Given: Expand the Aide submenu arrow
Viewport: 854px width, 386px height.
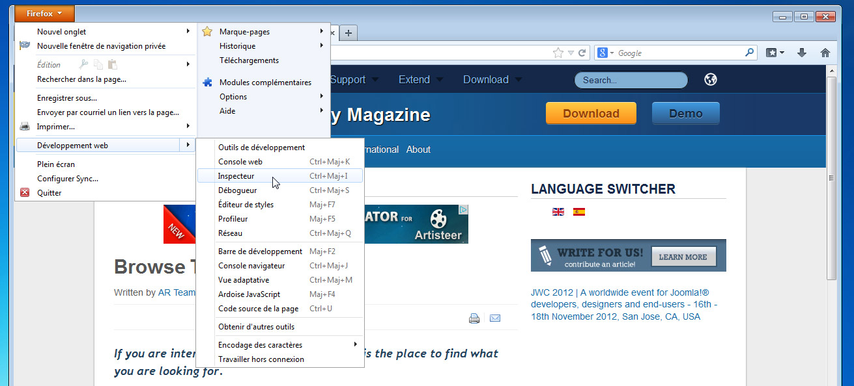Looking at the screenshot, I should coord(322,110).
